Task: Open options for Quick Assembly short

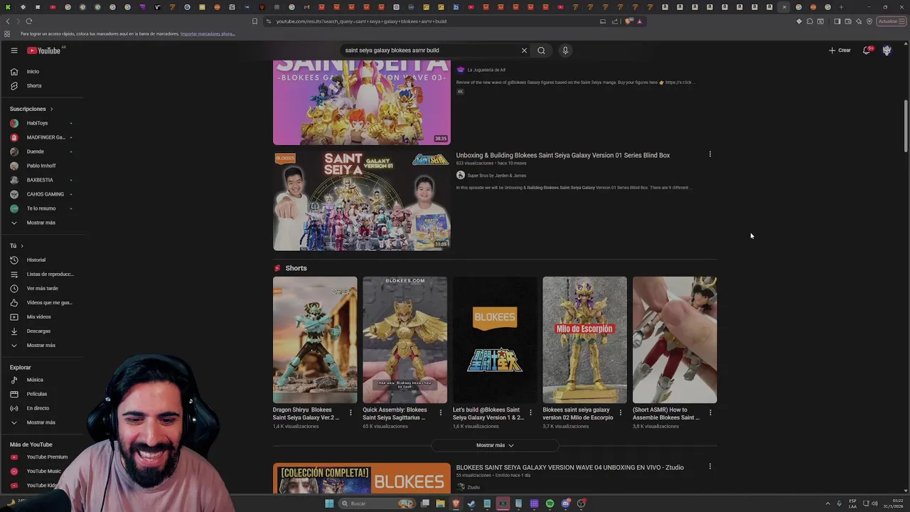Action: coord(440,412)
